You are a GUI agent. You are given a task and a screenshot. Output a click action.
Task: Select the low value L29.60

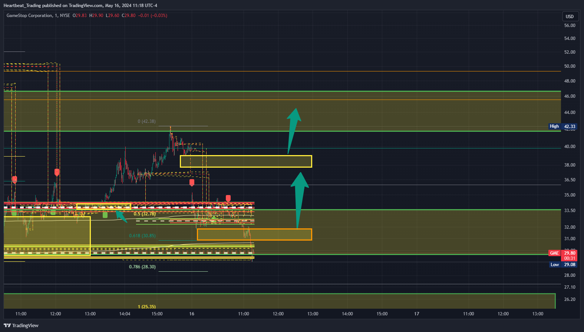[x=112, y=16]
